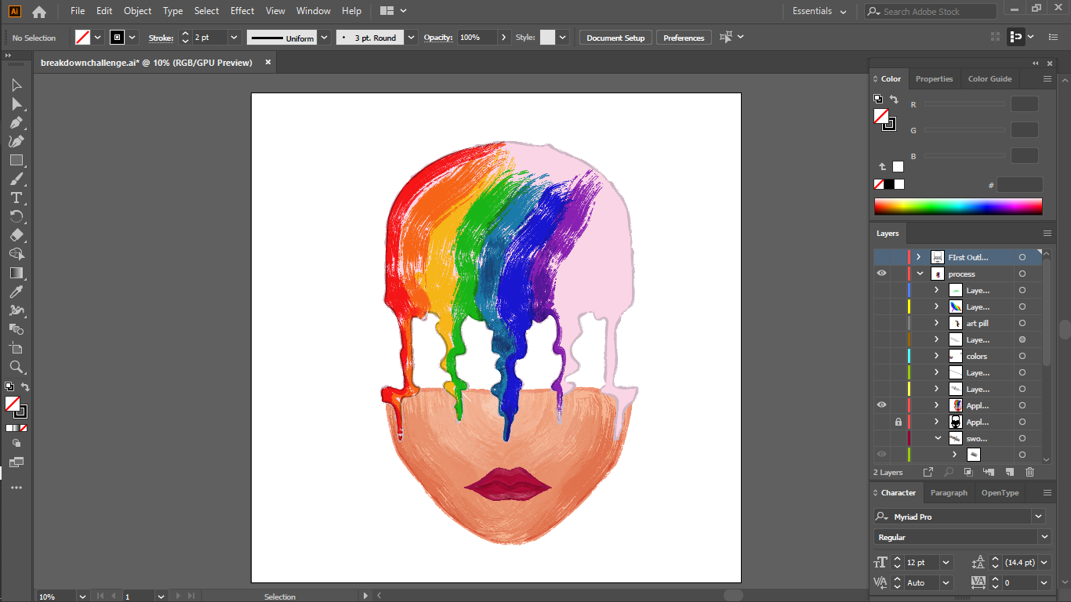Select the Direct Selection tool
This screenshot has height=602, width=1071.
click(16, 103)
